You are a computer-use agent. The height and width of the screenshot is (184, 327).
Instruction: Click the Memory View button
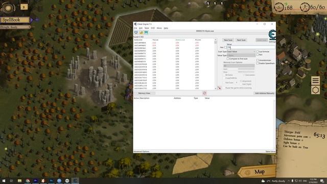(144, 93)
